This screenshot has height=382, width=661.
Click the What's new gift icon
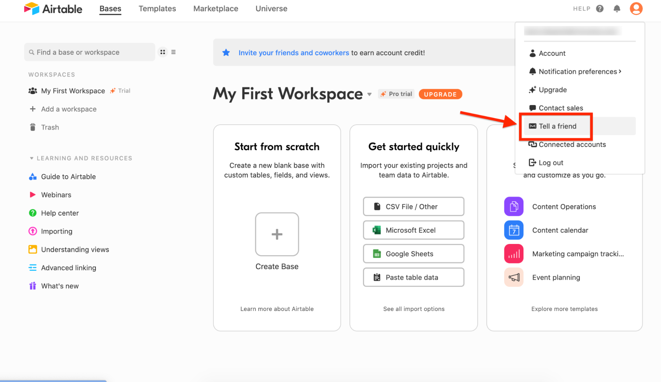tap(33, 286)
